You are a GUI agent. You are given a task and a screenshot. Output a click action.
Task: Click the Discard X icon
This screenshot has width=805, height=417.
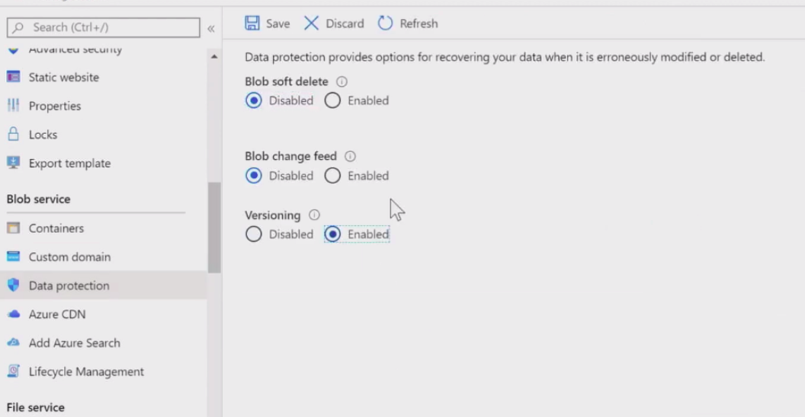(x=311, y=24)
